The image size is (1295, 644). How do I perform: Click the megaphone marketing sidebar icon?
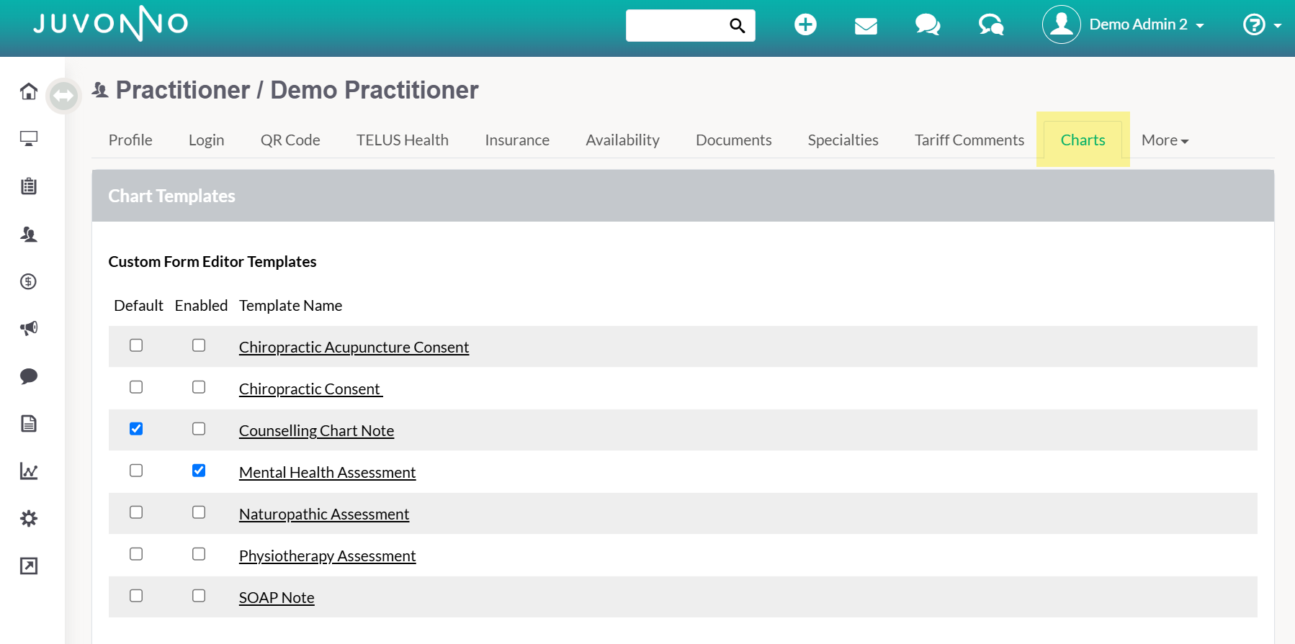(x=29, y=328)
